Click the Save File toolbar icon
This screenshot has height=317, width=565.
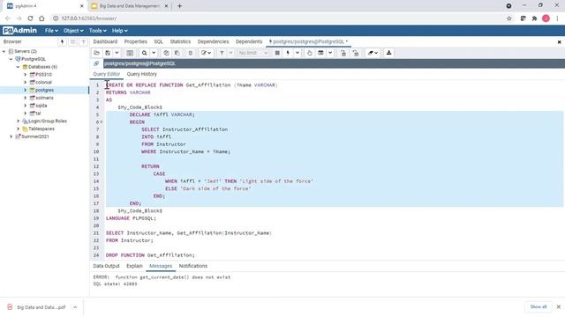(x=108, y=53)
